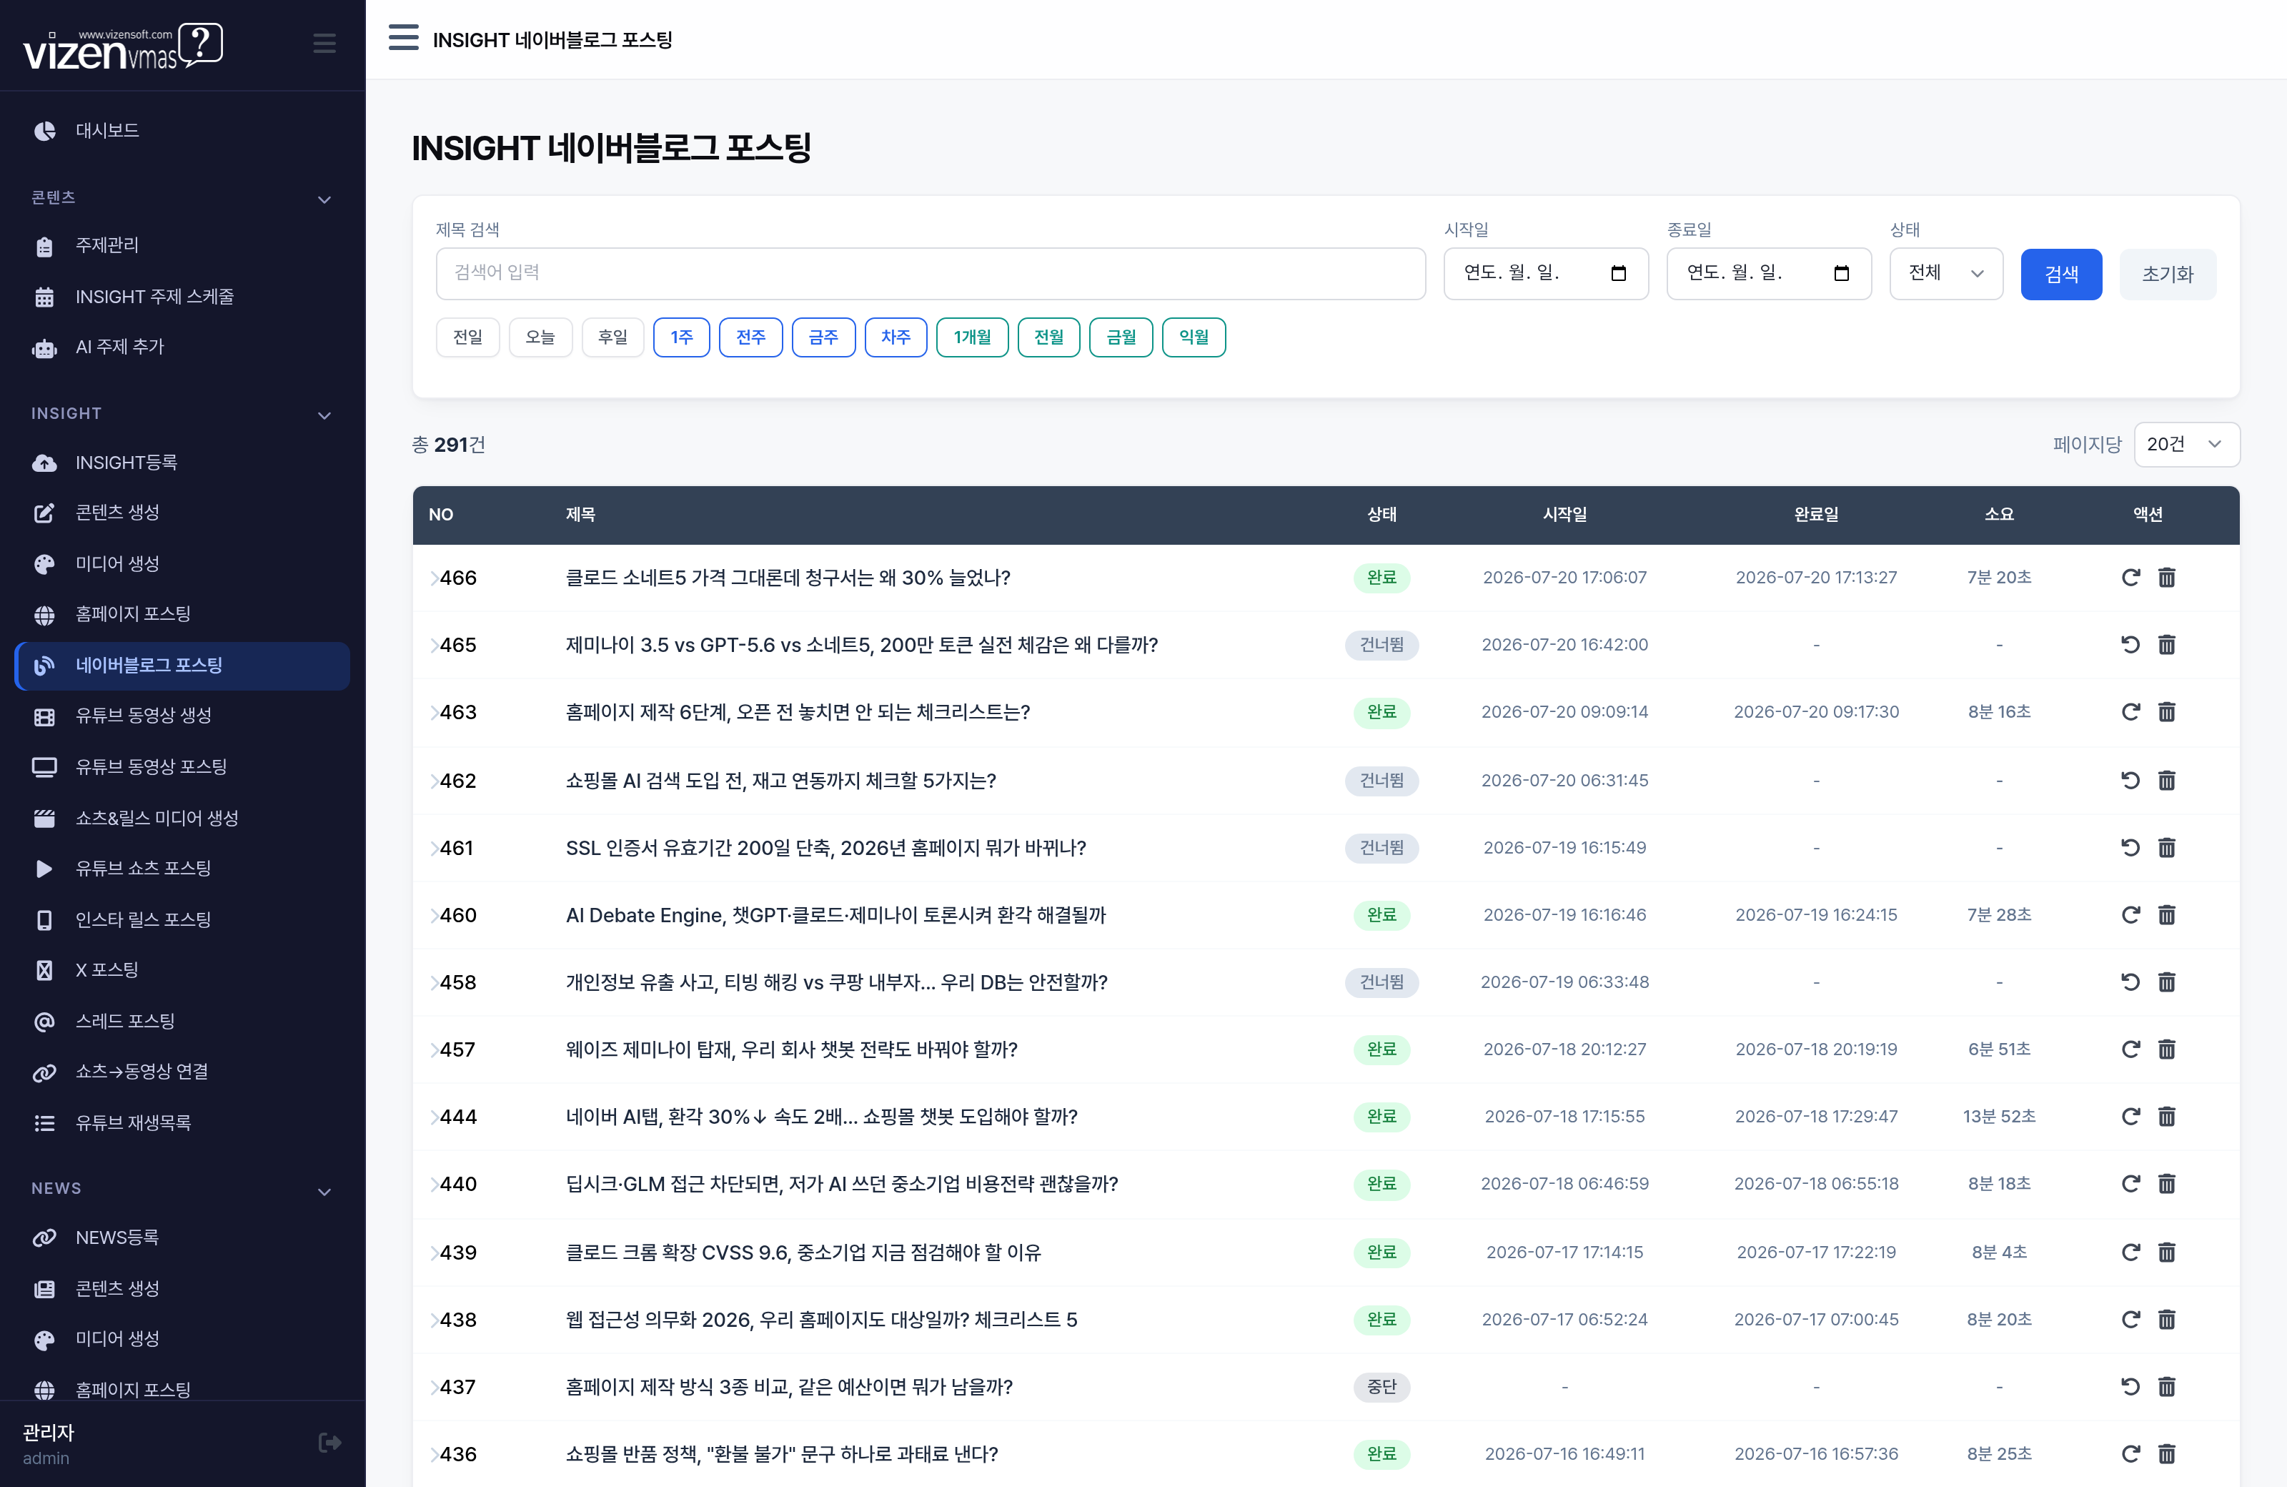The width and height of the screenshot is (2287, 1487).
Task: Apply the 전월 date range filter
Action: coord(1048,337)
